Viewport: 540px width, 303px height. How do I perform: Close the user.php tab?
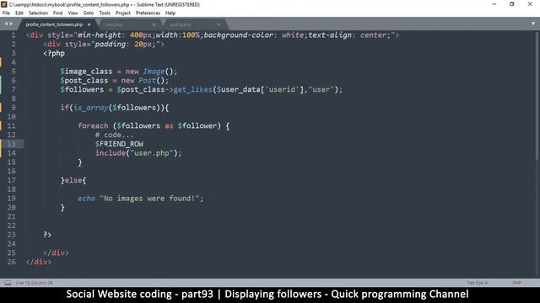click(x=154, y=24)
